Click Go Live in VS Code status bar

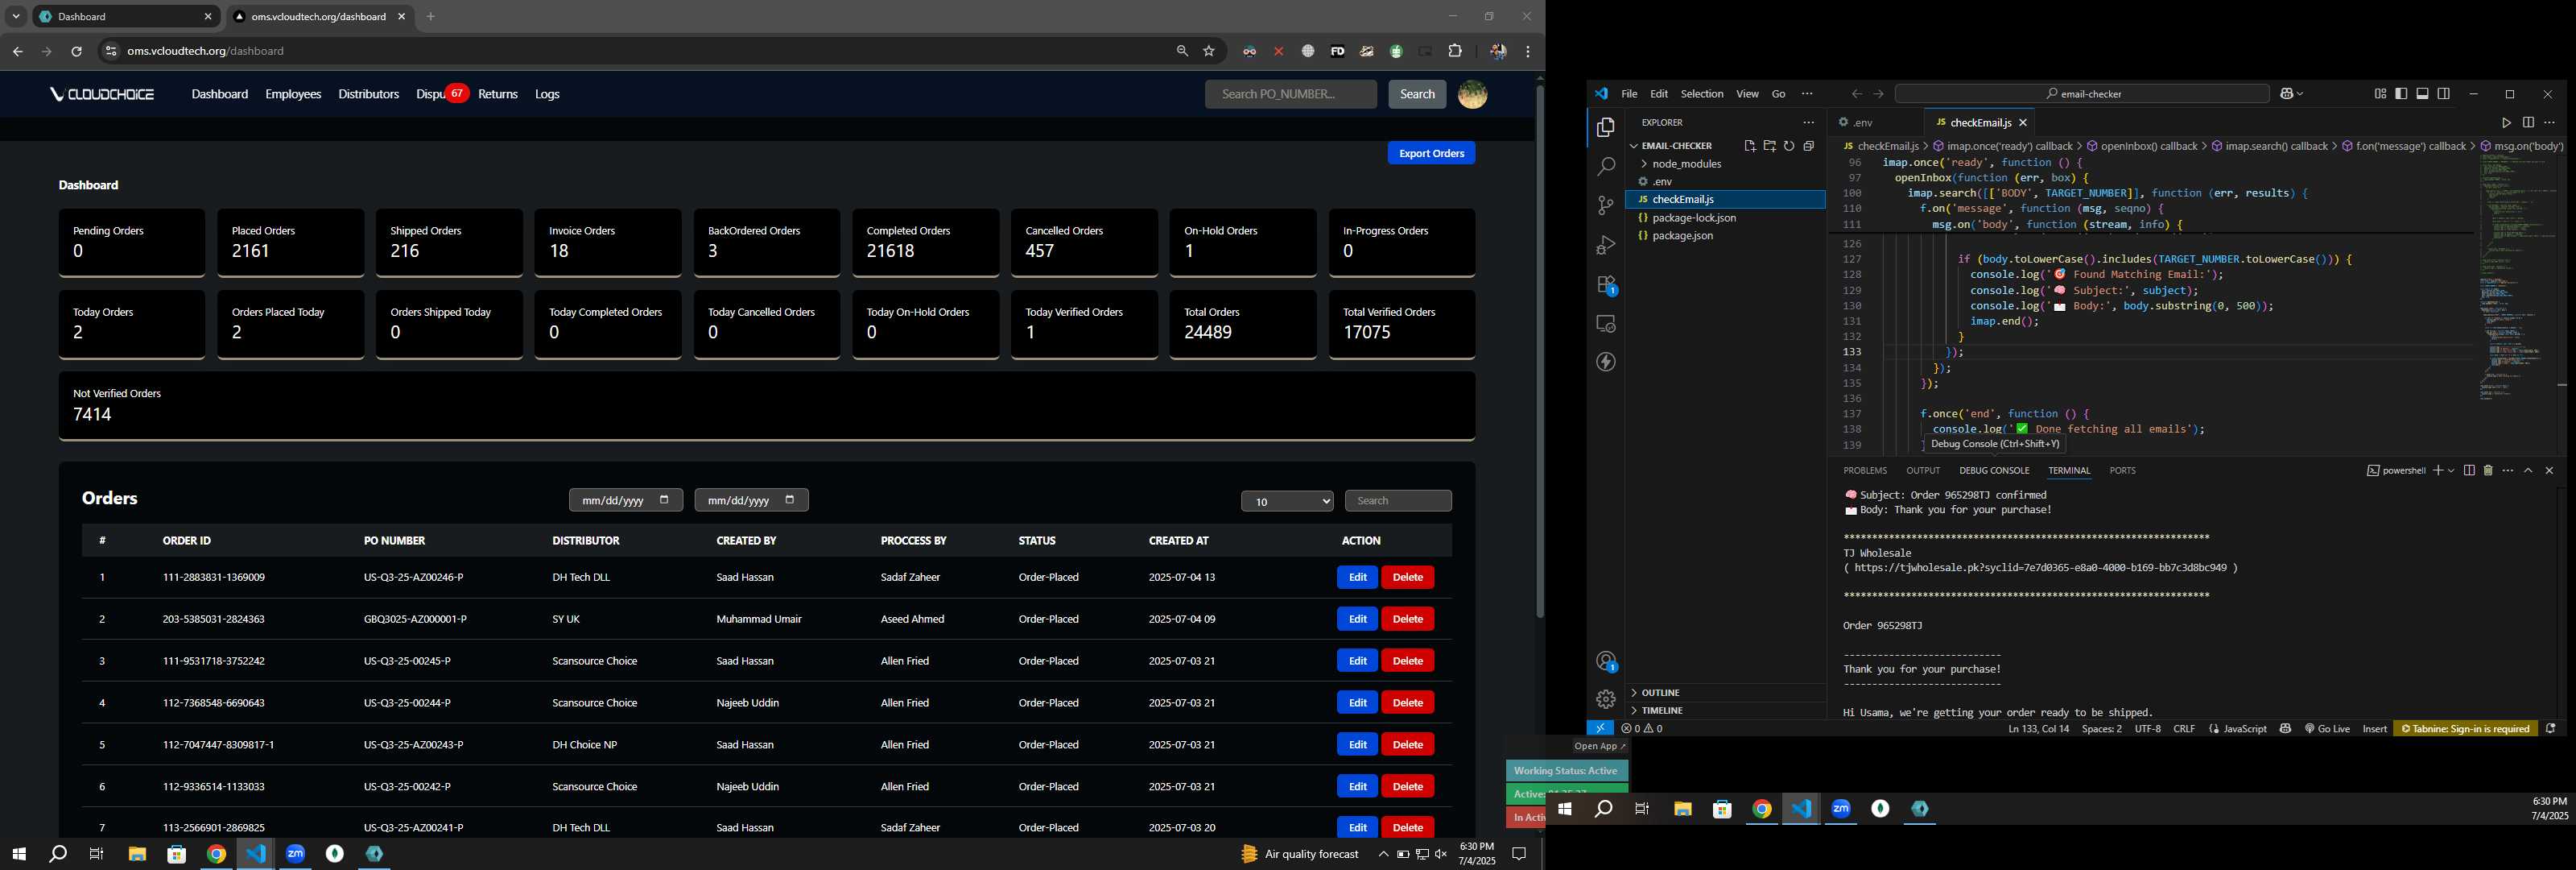coord(2327,729)
